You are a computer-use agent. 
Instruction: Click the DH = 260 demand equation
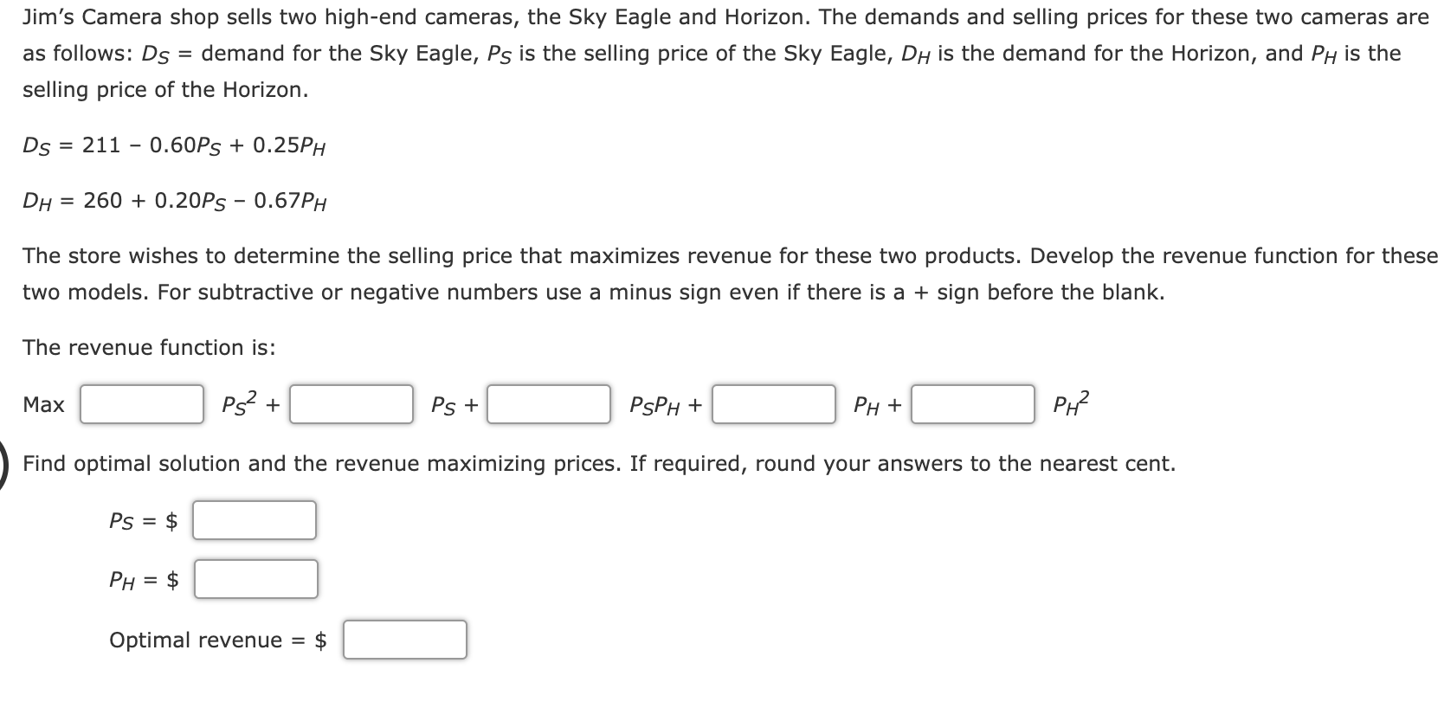point(175,201)
